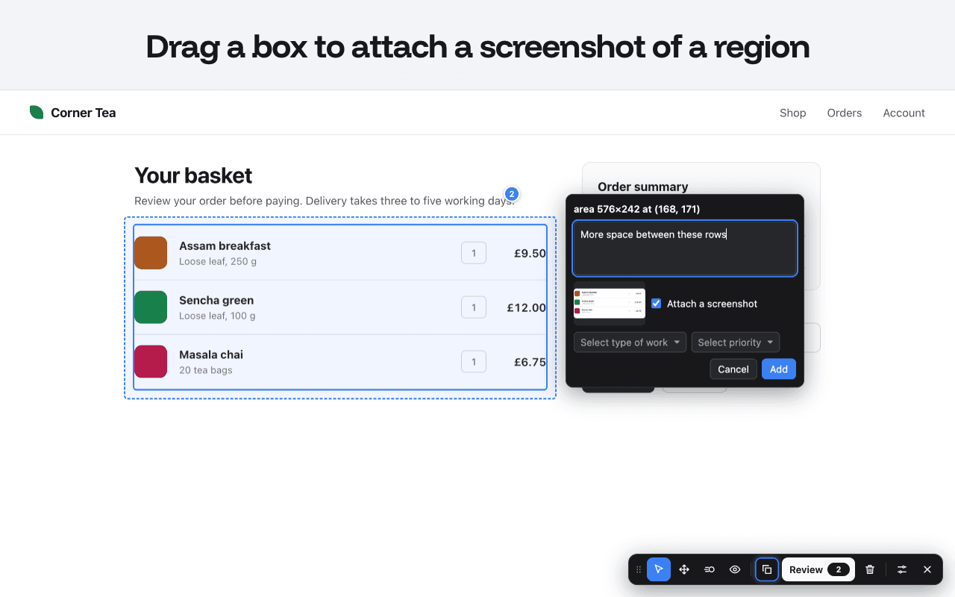Click the Sencha green colour swatch
Viewport: 955px width, 597px height.
pos(151,307)
